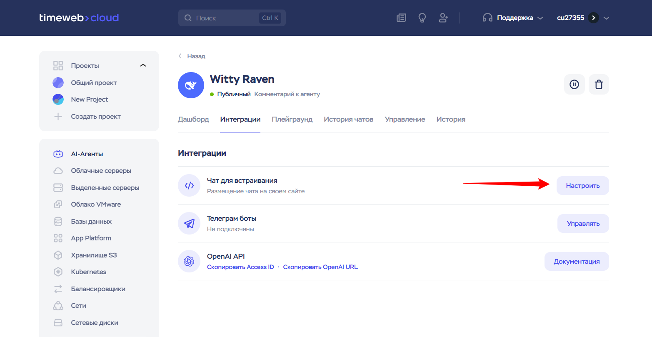Open the Дашборд tab

click(x=193, y=120)
